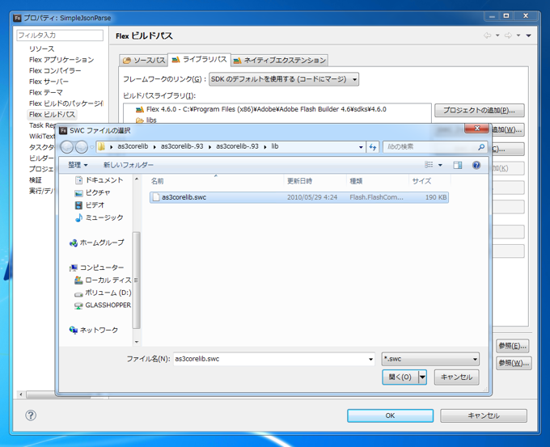Select Homegroup (ホームグループ) in the navigation pane
Screen dimensions: 550x447
click(x=97, y=242)
